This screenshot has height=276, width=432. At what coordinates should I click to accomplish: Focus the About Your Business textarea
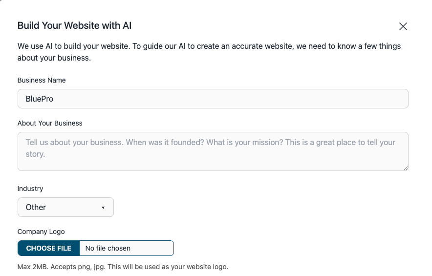pyautogui.click(x=213, y=151)
